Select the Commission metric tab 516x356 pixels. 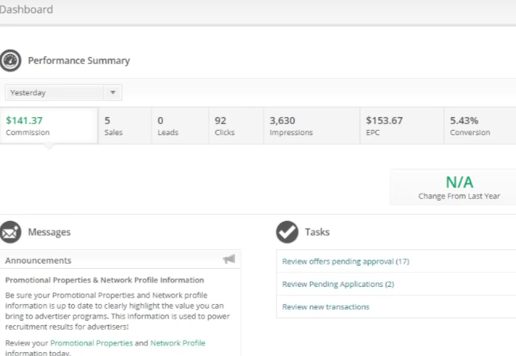click(x=48, y=125)
